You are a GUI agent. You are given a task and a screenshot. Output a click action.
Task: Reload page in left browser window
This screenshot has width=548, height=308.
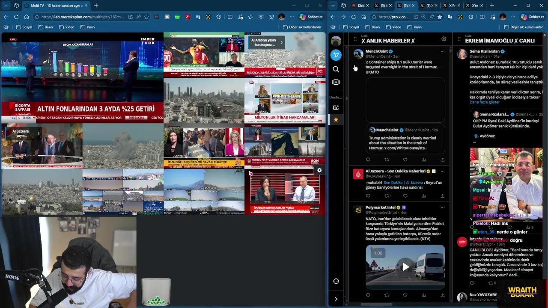(16, 17)
